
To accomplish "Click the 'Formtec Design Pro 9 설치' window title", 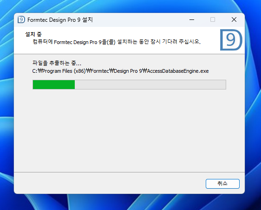I will [60, 20].
